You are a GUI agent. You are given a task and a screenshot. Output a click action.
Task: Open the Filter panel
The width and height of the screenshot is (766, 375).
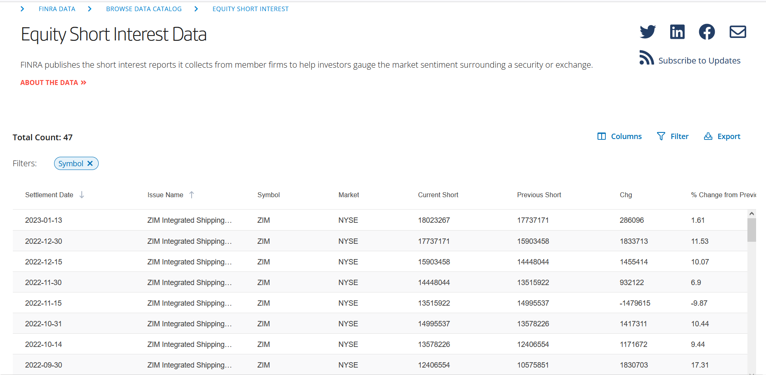point(673,137)
